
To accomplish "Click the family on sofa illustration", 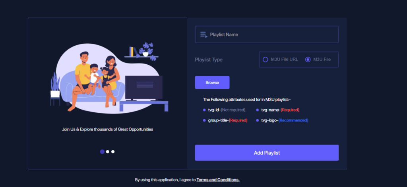I will pos(109,78).
